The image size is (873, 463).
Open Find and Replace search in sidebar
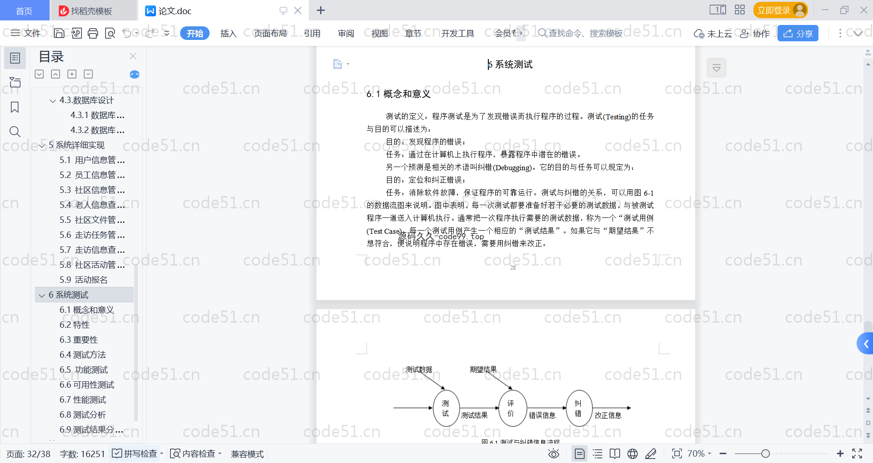point(15,132)
